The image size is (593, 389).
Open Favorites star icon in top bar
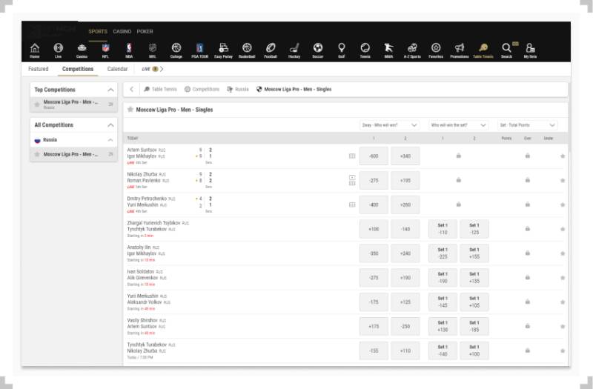436,50
